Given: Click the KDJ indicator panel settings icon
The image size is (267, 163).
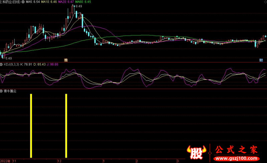Looking at the screenshot, I should point(1,64).
